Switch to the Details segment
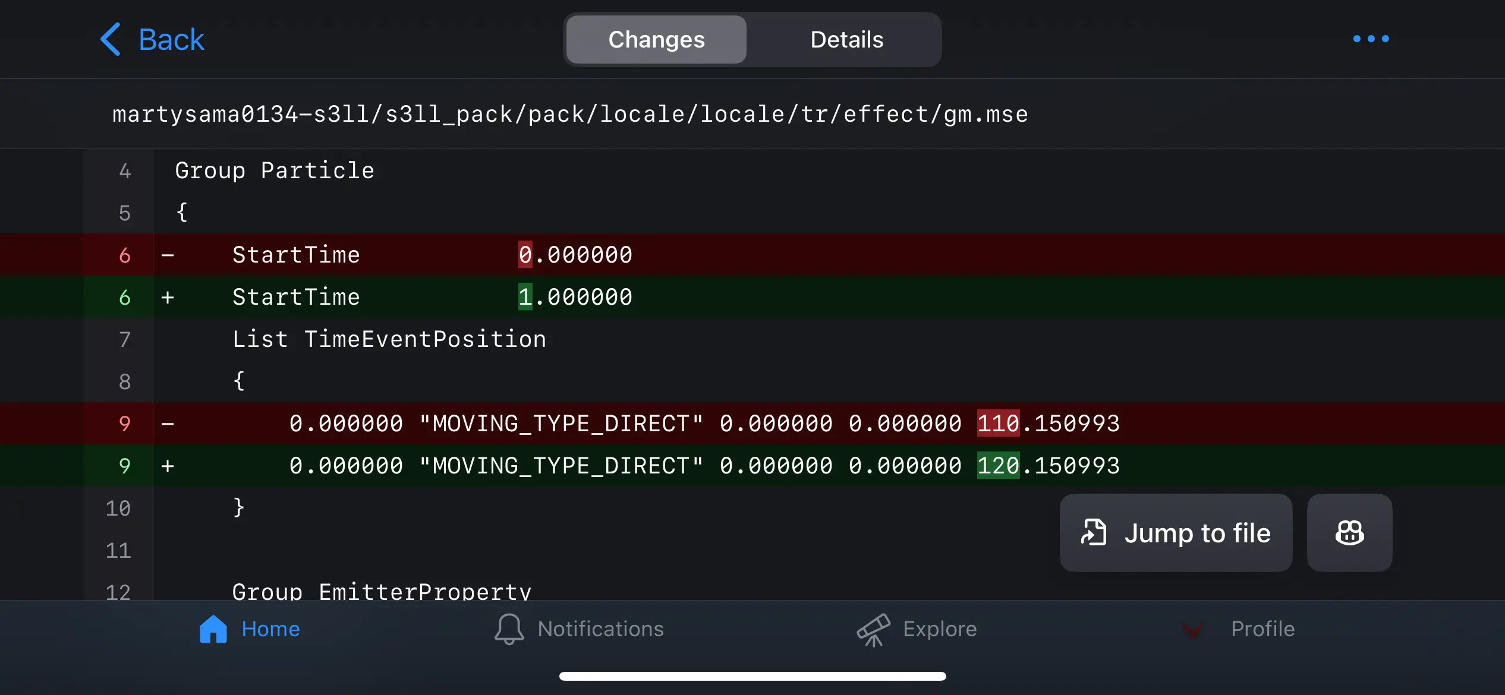Viewport: 1505px width, 695px height. (846, 40)
